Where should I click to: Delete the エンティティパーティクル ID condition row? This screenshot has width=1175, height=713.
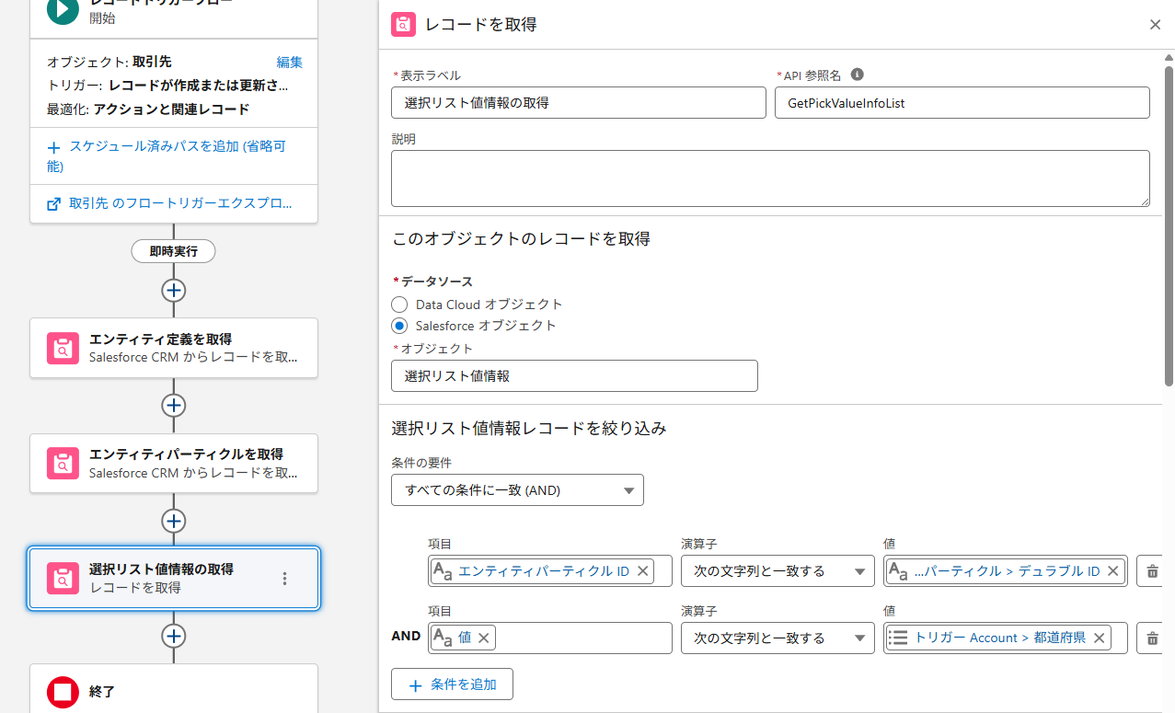(x=1152, y=571)
